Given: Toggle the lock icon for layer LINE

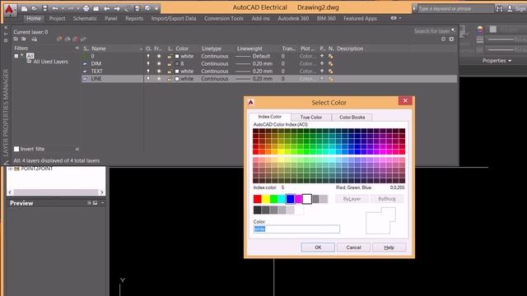Looking at the screenshot, I should 169,79.
